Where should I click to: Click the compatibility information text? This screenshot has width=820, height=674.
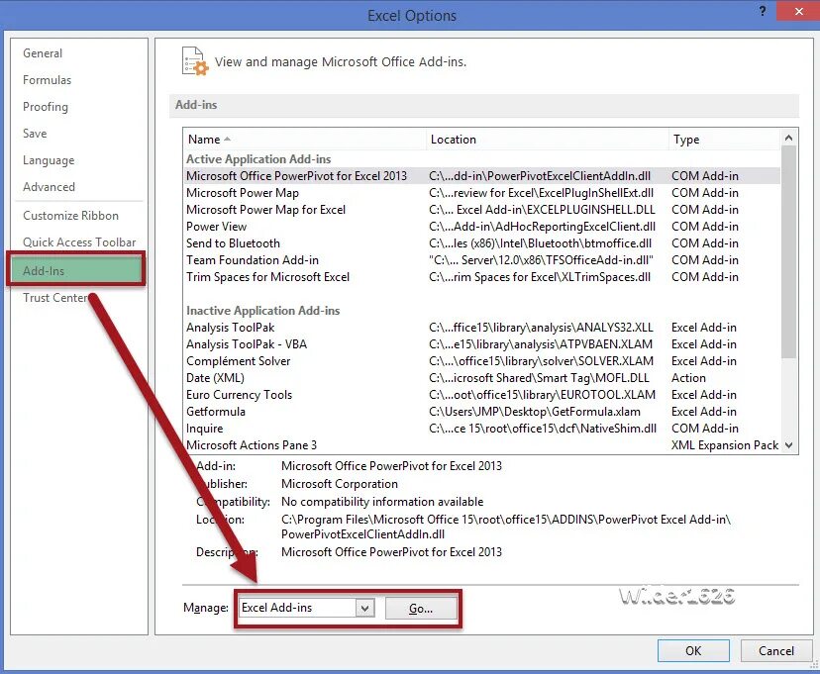pos(382,502)
